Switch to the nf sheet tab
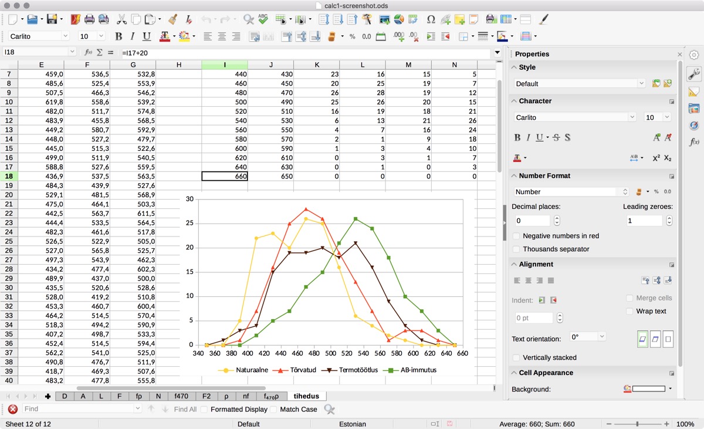 246,396
